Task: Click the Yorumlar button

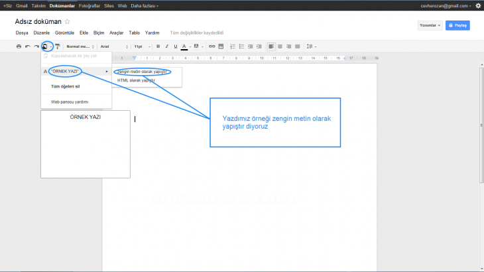Action: tap(430, 25)
